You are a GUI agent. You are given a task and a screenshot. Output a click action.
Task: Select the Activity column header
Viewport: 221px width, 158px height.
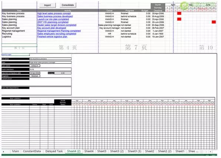point(68,11)
